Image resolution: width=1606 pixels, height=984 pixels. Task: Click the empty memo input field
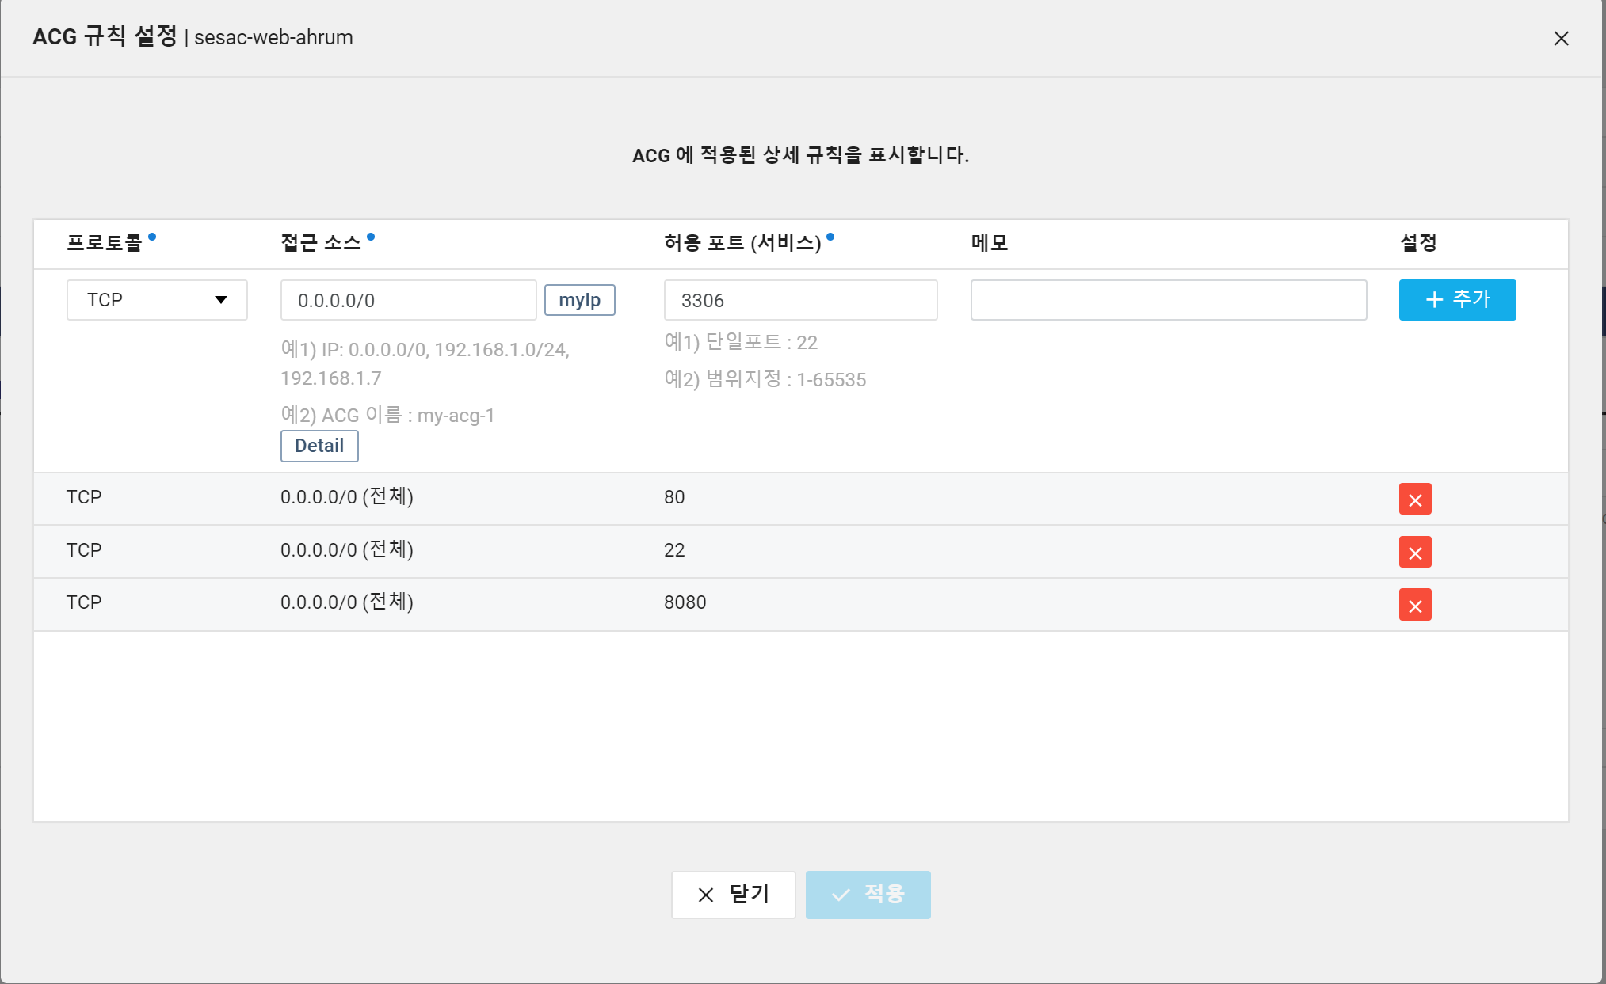[x=1168, y=300]
